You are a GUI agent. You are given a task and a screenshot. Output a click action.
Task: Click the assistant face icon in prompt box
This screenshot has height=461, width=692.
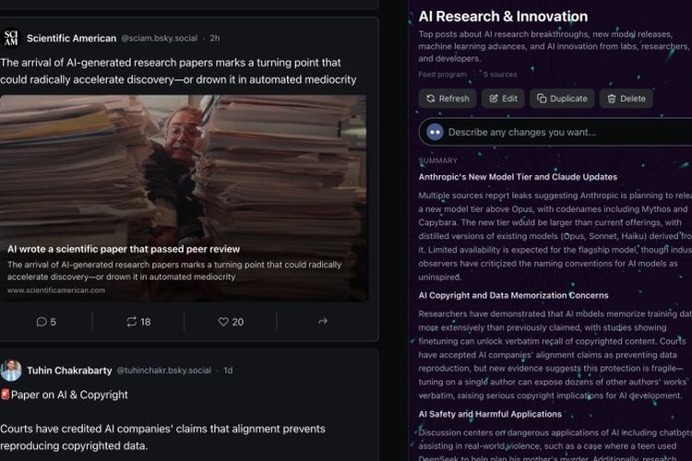[435, 132]
